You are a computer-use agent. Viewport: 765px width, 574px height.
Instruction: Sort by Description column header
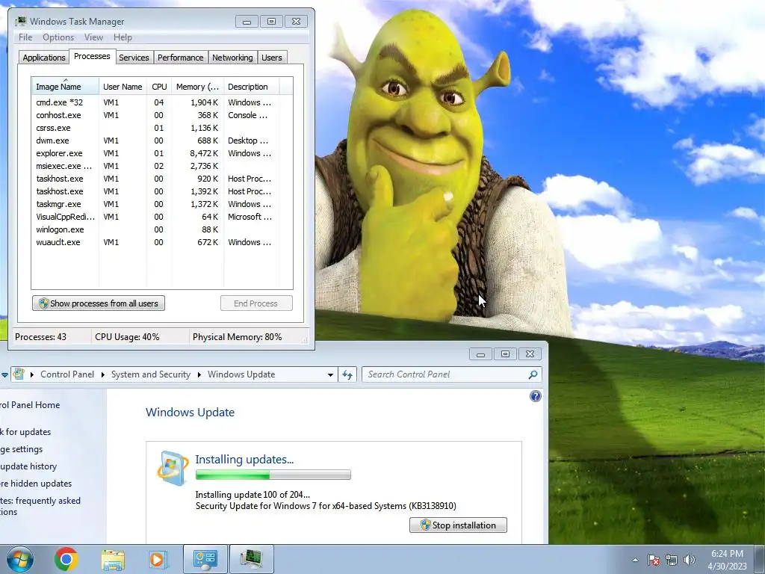[x=251, y=87]
